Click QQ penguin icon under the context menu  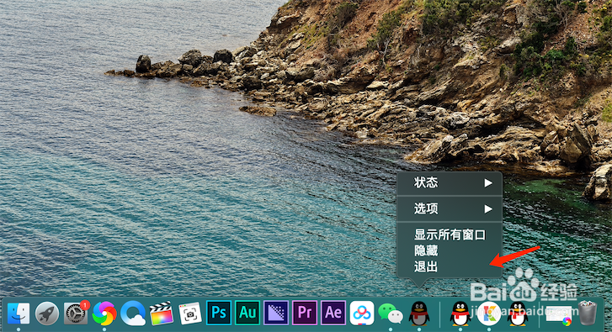click(x=419, y=313)
